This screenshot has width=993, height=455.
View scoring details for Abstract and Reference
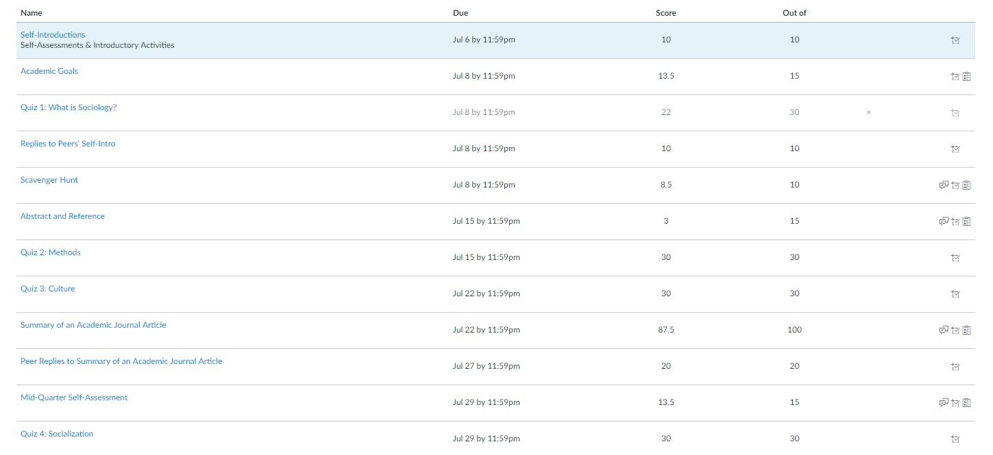coord(955,221)
